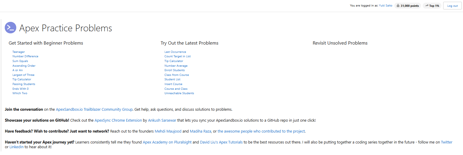The image size is (463, 155).
Task: Log out using the Log out button
Action: 452,6
